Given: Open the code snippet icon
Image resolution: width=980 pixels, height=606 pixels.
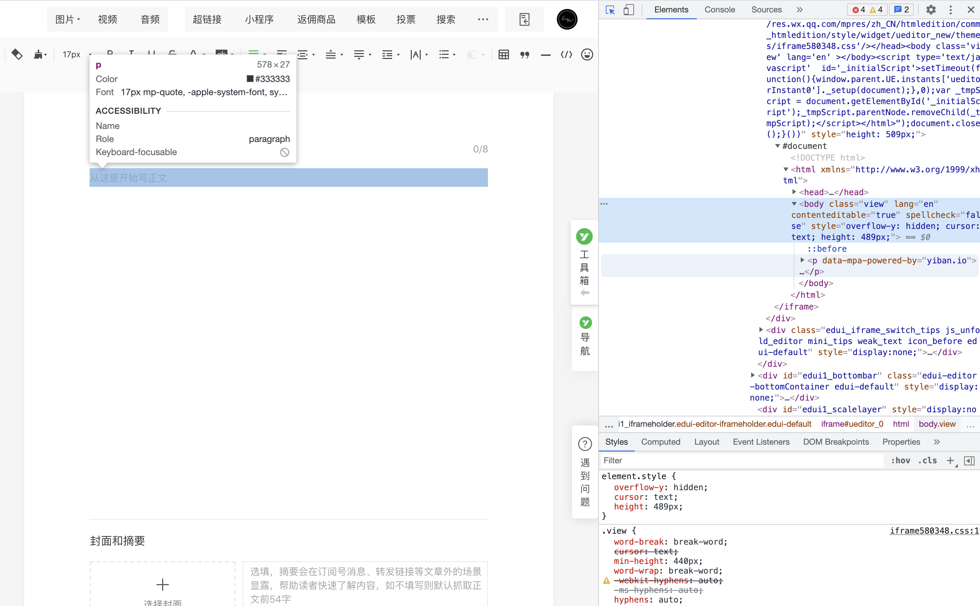Looking at the screenshot, I should pyautogui.click(x=566, y=54).
